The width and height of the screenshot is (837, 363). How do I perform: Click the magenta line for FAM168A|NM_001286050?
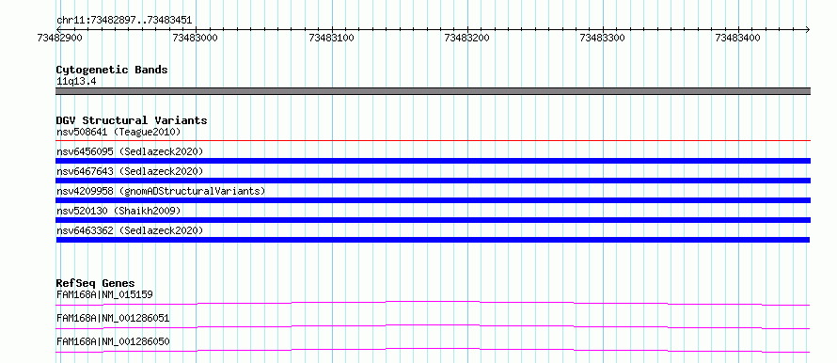pos(434,350)
